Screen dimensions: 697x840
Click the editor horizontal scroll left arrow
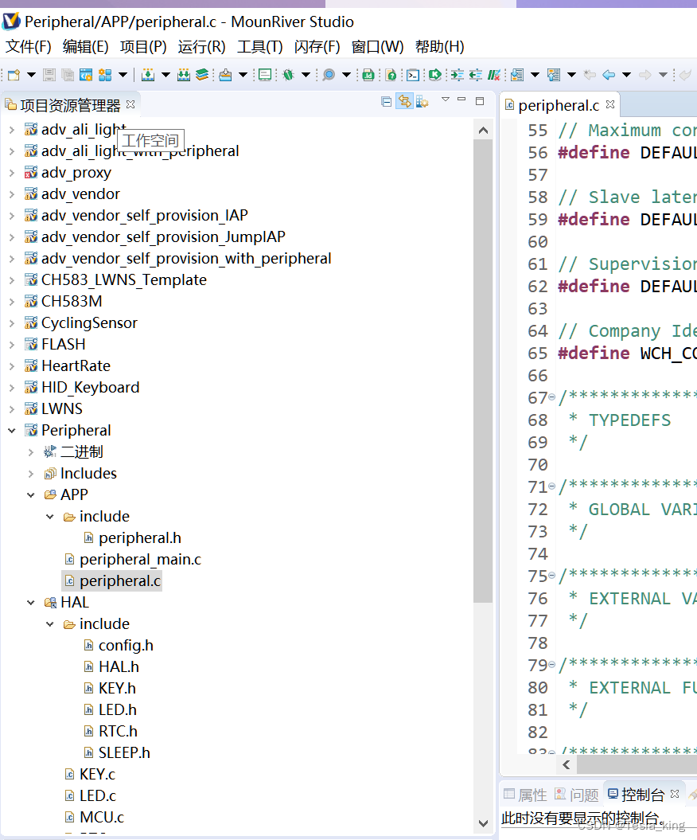pos(567,764)
